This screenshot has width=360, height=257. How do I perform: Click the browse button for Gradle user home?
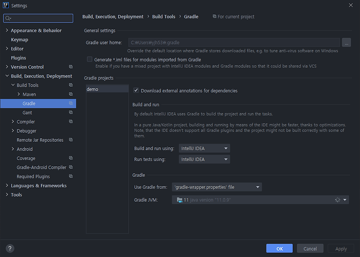(346, 43)
